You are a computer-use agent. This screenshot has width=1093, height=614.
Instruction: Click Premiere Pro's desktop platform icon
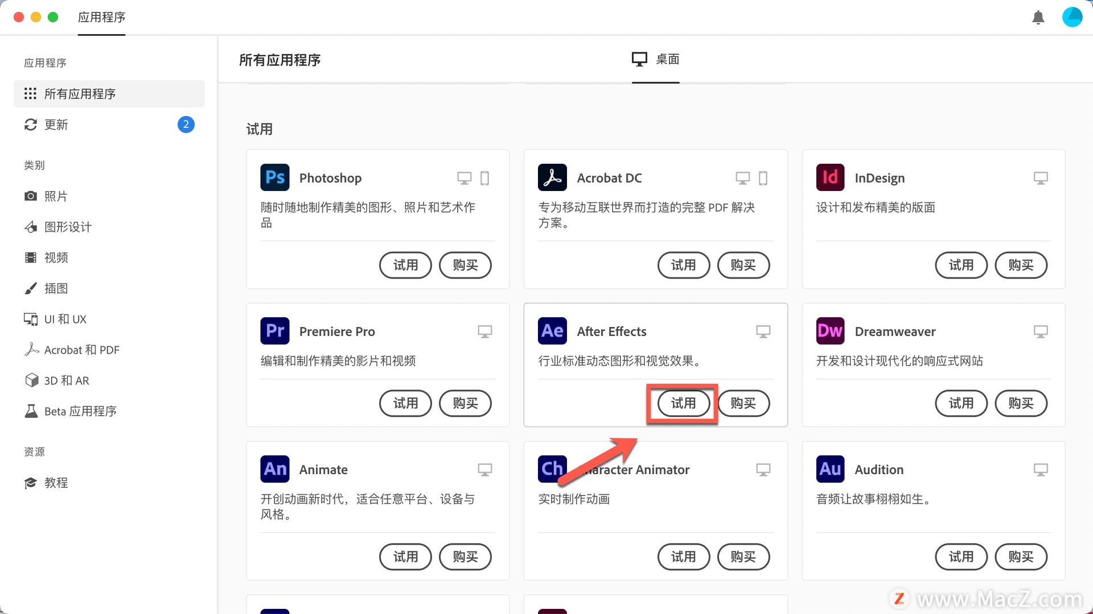pos(484,332)
